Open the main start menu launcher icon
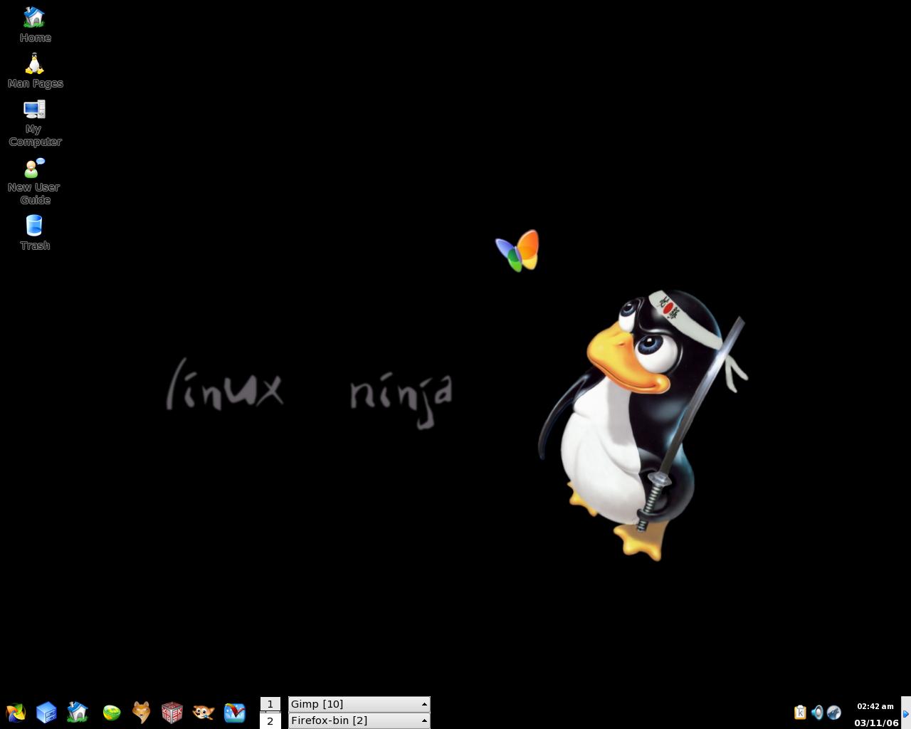The width and height of the screenshot is (911, 729). point(16,712)
